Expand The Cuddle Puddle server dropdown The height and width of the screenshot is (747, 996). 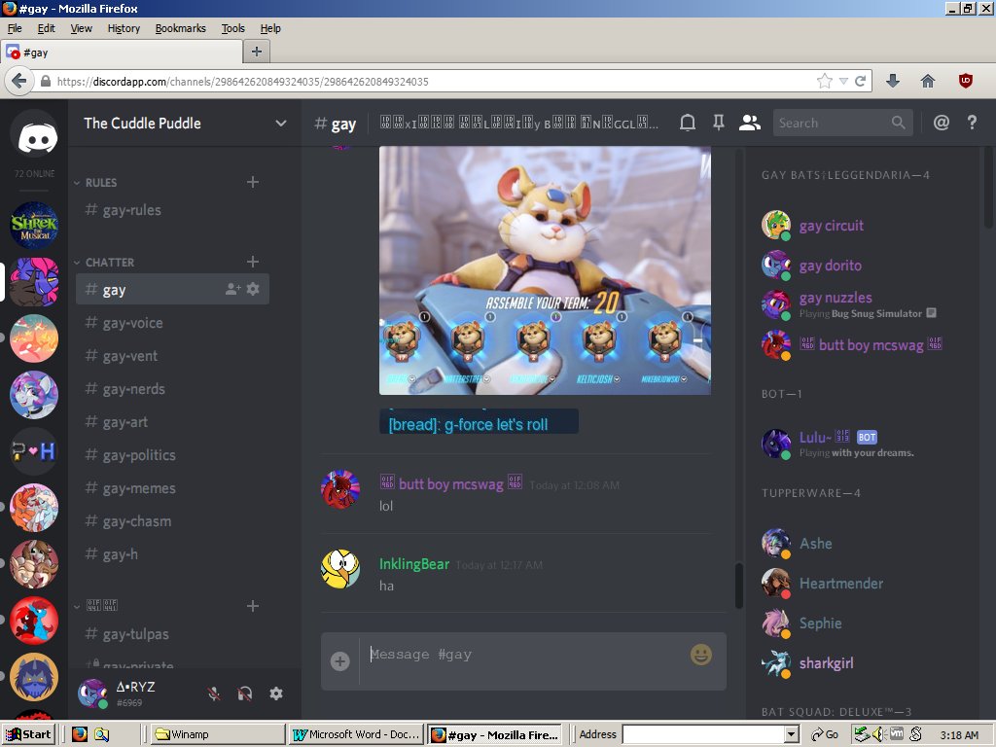tap(281, 123)
